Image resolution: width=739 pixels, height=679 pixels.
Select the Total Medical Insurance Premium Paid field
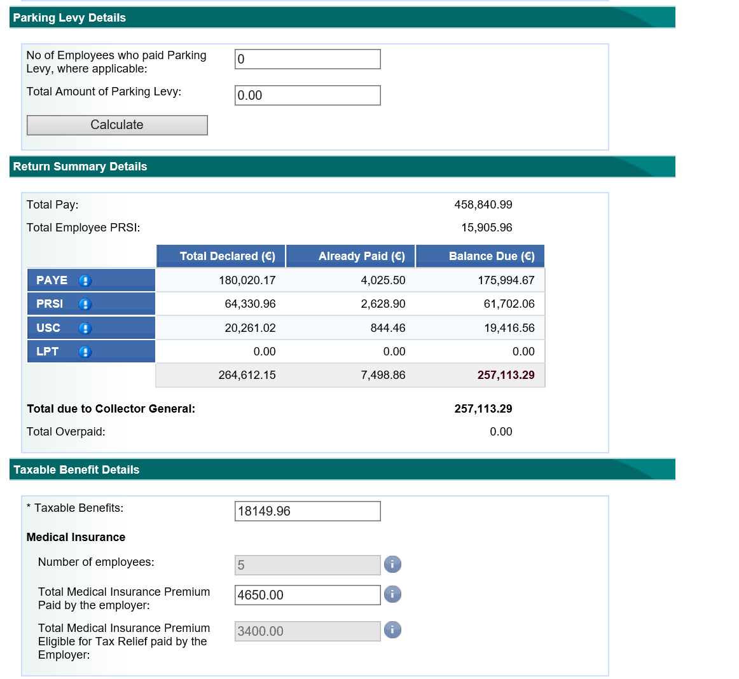click(x=307, y=595)
